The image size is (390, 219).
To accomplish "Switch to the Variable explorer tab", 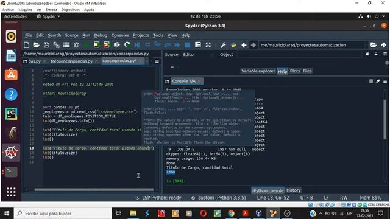I will click(x=258, y=71).
